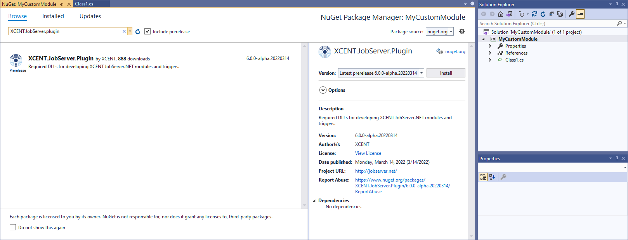628x240 pixels.
Task: Click Search Solution Explorer input field
Action: 547,24
